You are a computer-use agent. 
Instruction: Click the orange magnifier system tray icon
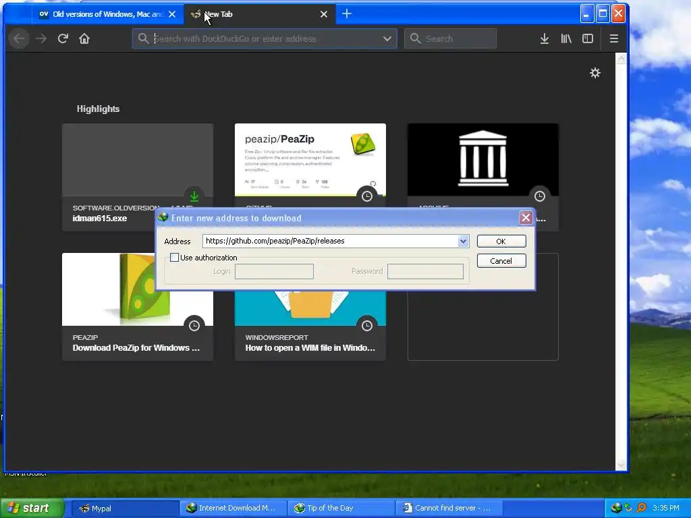[641, 508]
